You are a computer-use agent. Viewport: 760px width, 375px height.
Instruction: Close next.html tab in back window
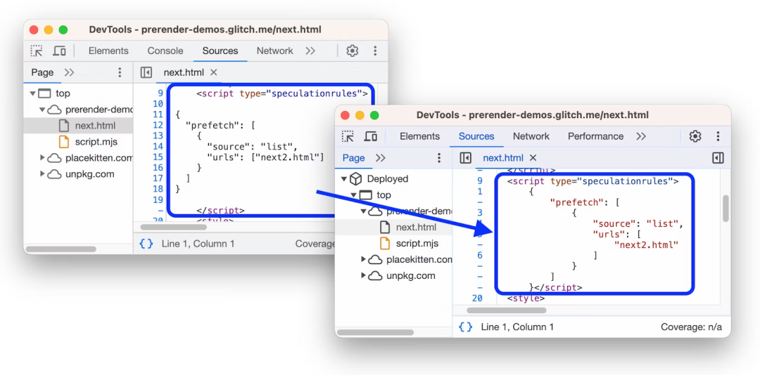point(214,72)
